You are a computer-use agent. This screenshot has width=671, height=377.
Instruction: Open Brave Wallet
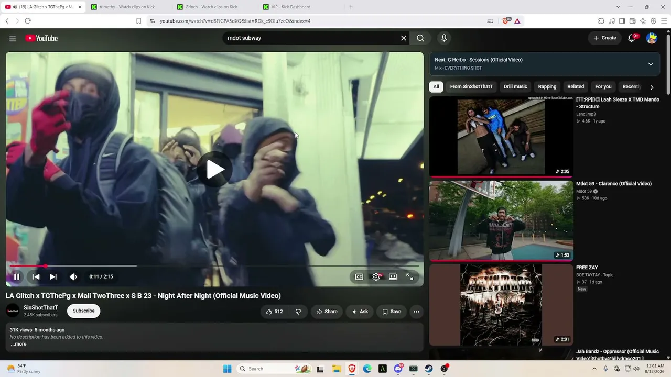click(x=633, y=21)
